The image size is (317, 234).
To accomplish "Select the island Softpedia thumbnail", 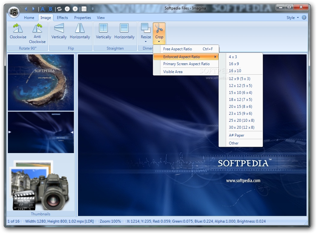I will 41,83.
